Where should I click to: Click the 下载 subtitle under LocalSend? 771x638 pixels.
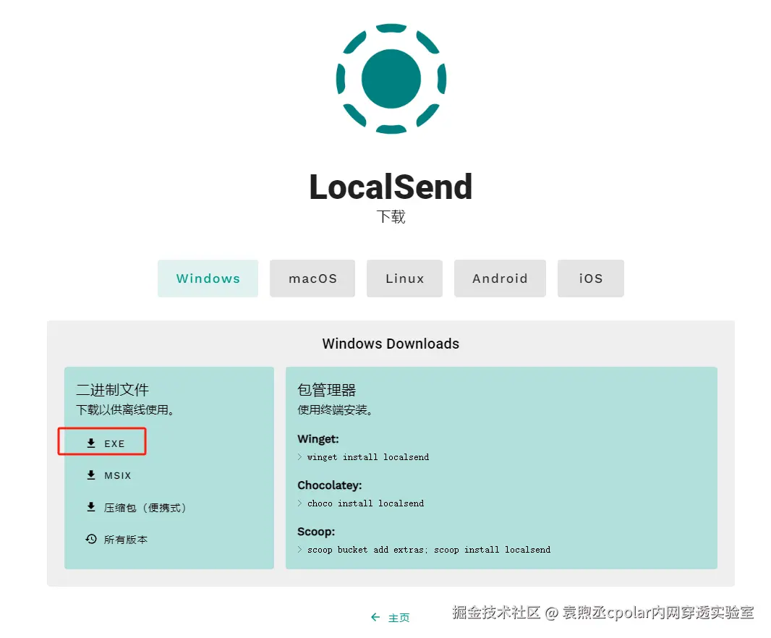click(391, 216)
